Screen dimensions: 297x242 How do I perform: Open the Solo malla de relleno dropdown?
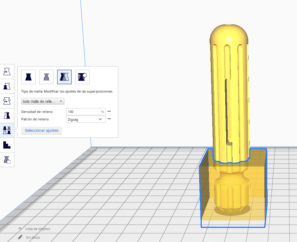(43, 101)
